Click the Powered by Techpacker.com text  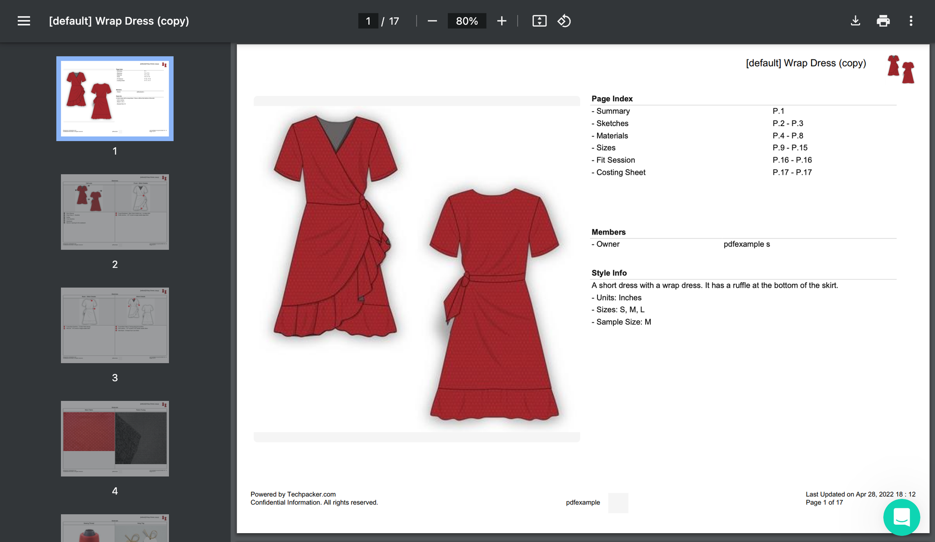click(x=293, y=494)
